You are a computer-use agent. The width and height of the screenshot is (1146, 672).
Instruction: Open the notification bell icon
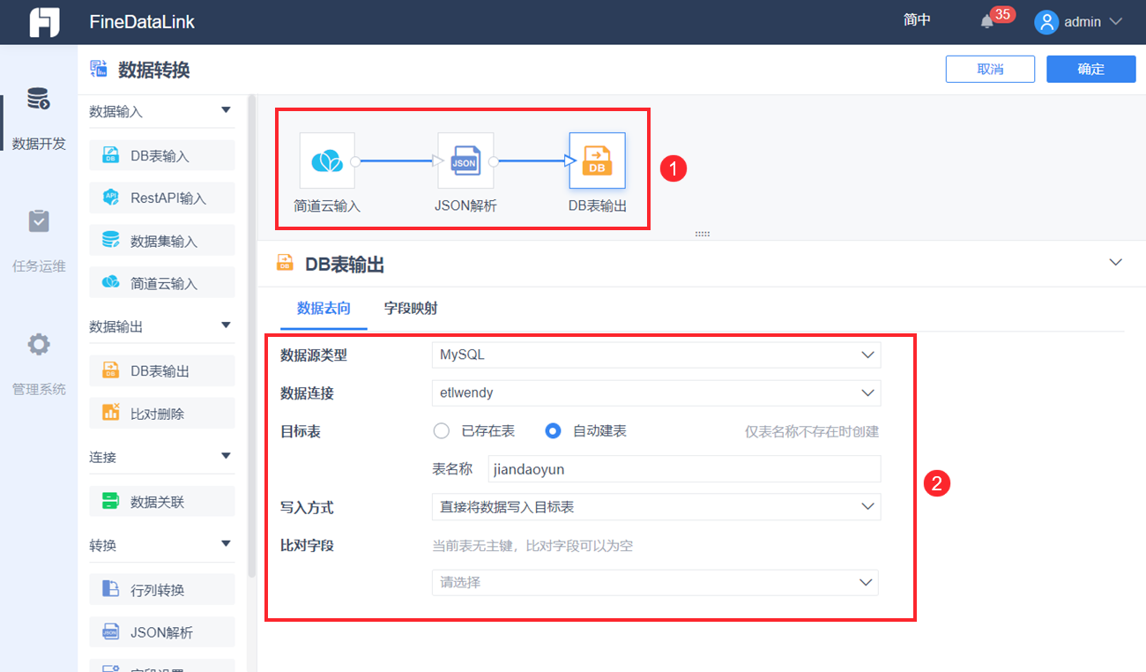pyautogui.click(x=987, y=22)
